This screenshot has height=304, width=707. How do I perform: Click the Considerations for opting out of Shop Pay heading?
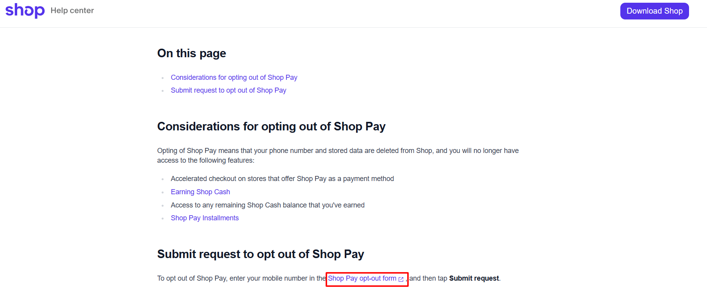coord(271,127)
